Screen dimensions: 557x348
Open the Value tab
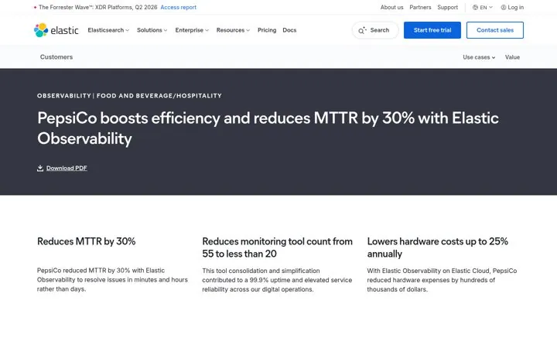(x=512, y=57)
